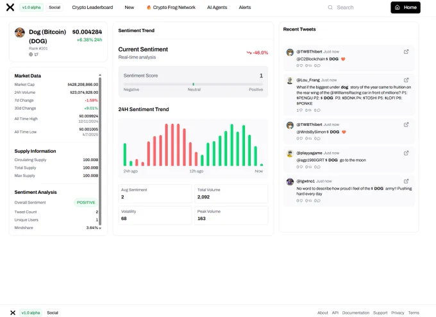
Task: Click the Market Data scrollbar down arrow
Action: (100, 228)
